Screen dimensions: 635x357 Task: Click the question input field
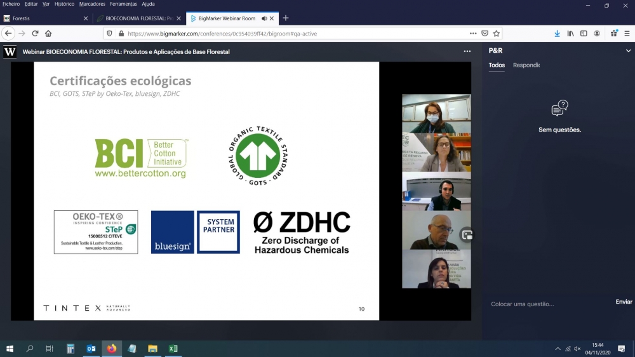(x=549, y=304)
